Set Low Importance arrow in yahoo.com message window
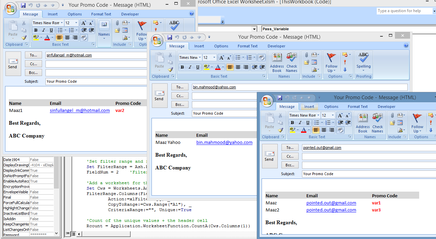436x239 pixels. click(345, 70)
